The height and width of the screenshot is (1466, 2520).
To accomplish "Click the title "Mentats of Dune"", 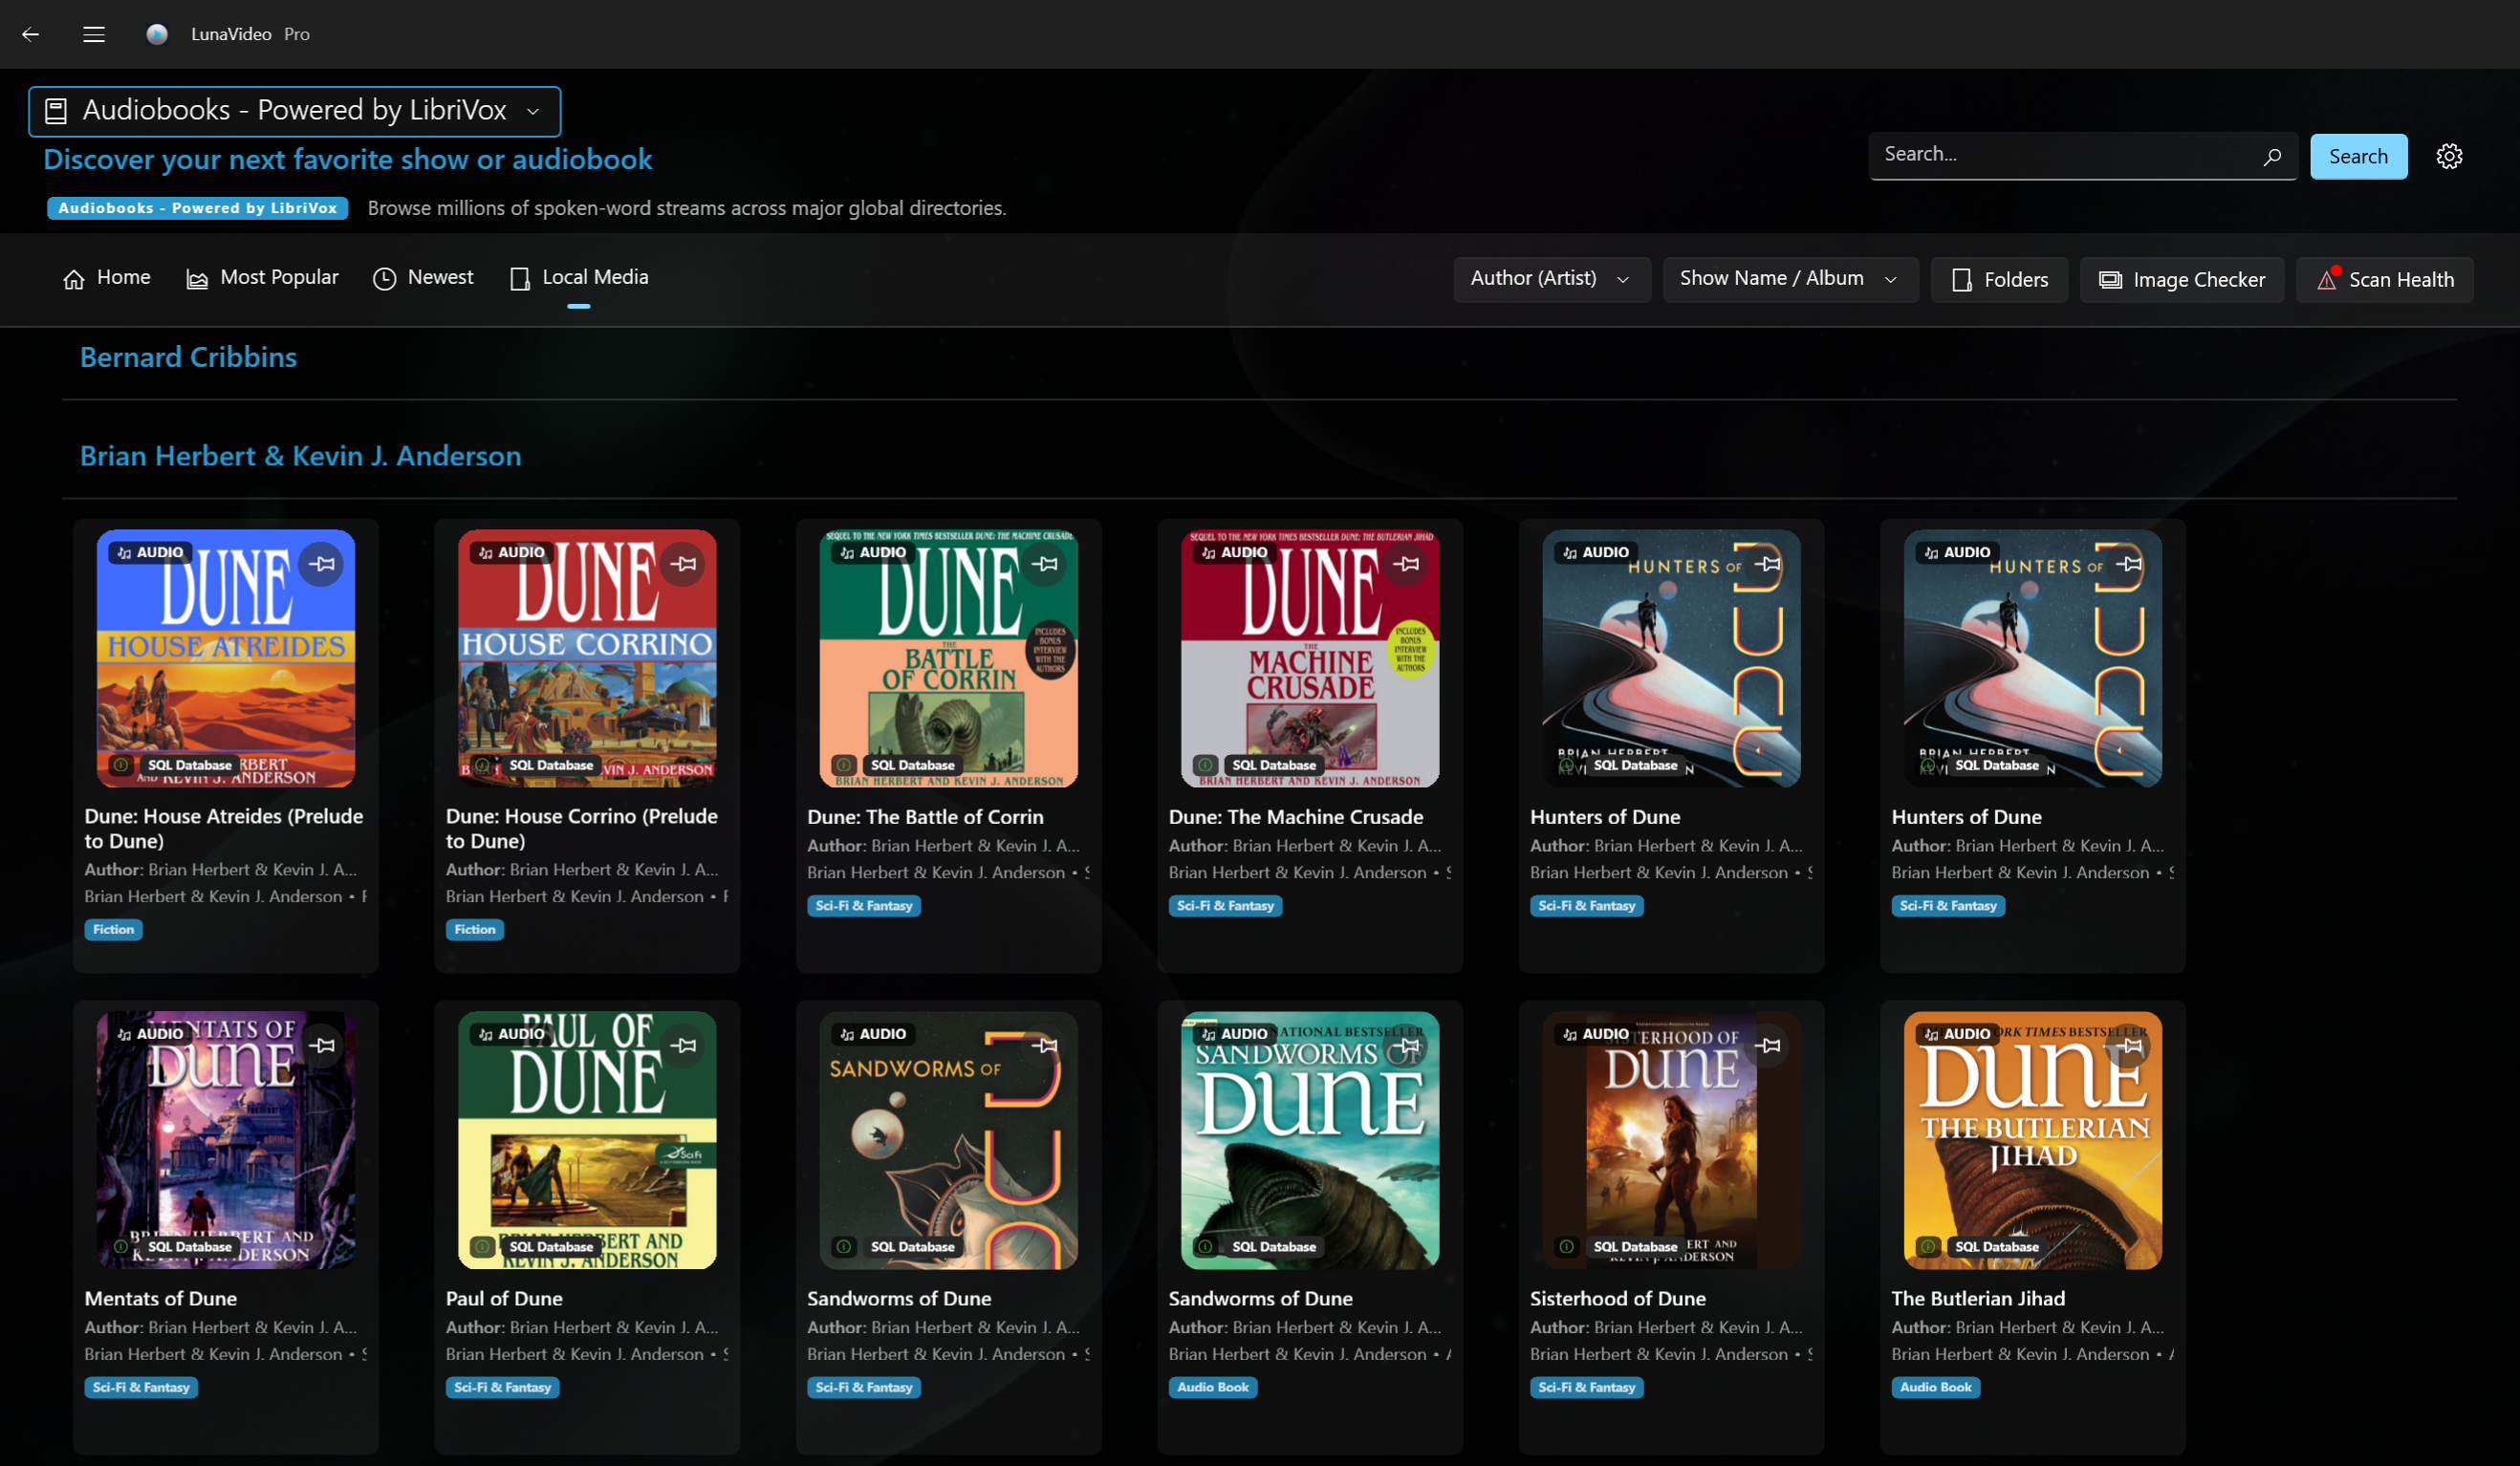I will (x=161, y=1299).
